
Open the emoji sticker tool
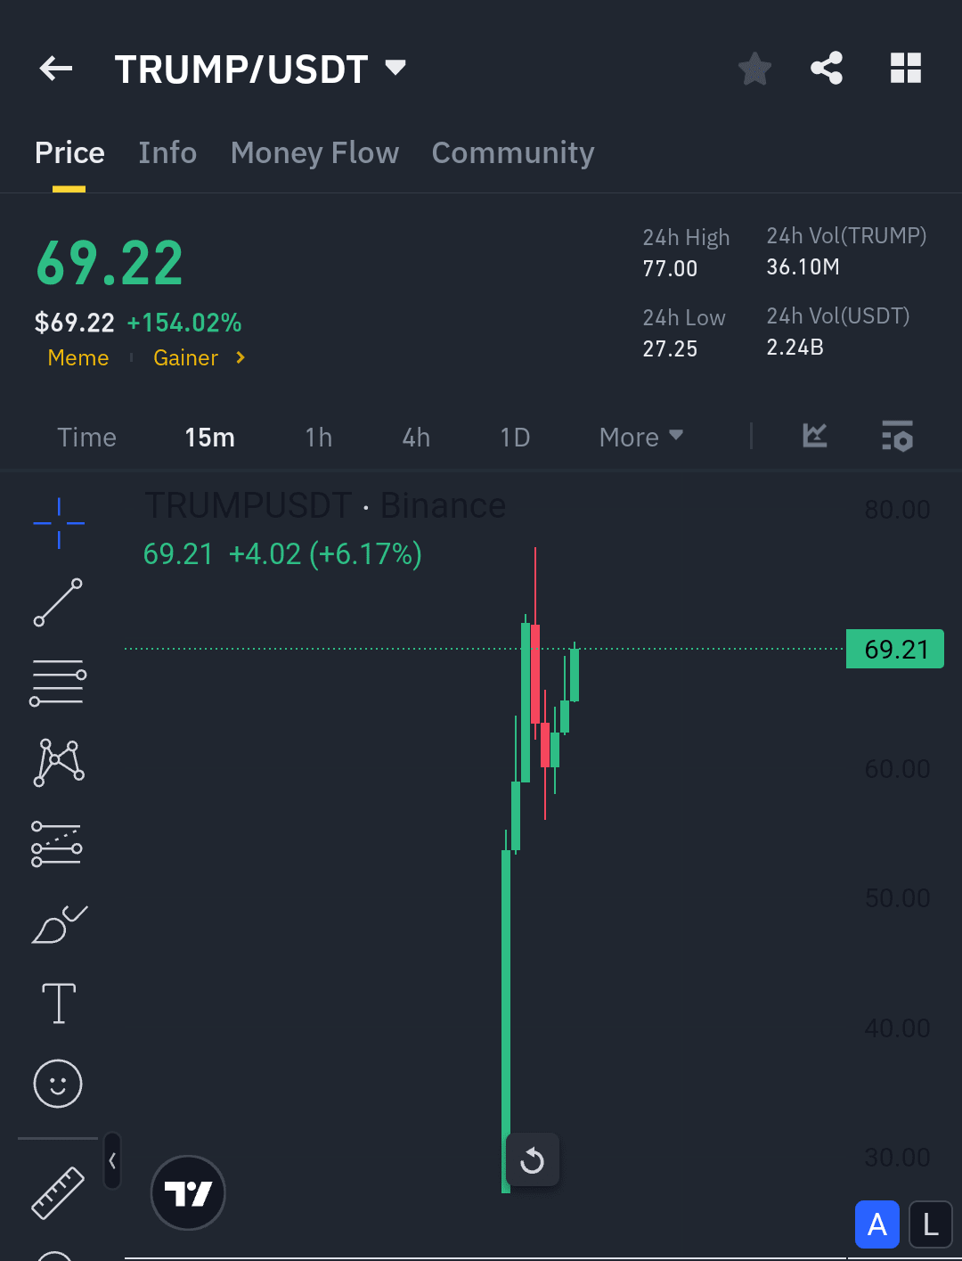(x=57, y=1084)
